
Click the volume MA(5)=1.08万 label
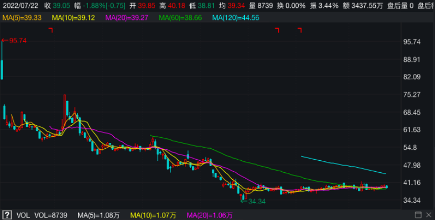click(99, 215)
